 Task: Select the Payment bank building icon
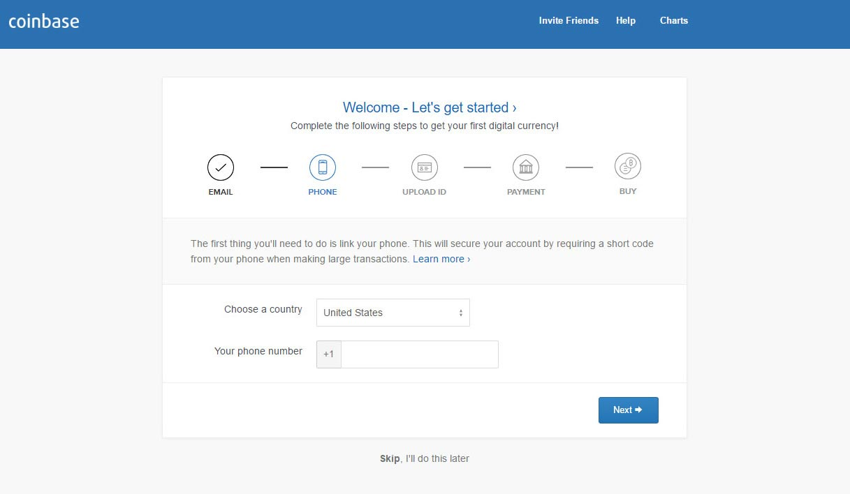(526, 167)
